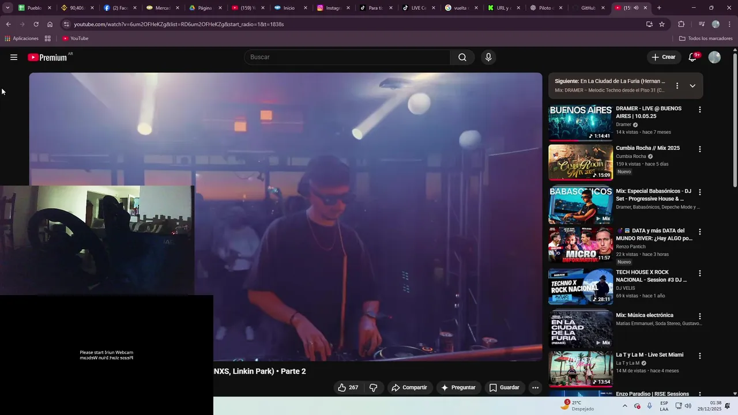Bookmark this page with the star icon
The width and height of the screenshot is (738, 415).
click(662, 24)
